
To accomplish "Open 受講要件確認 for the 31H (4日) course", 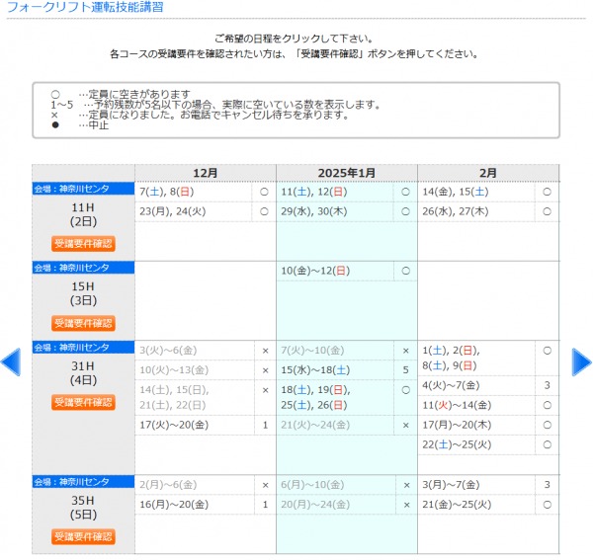I will tap(83, 402).
